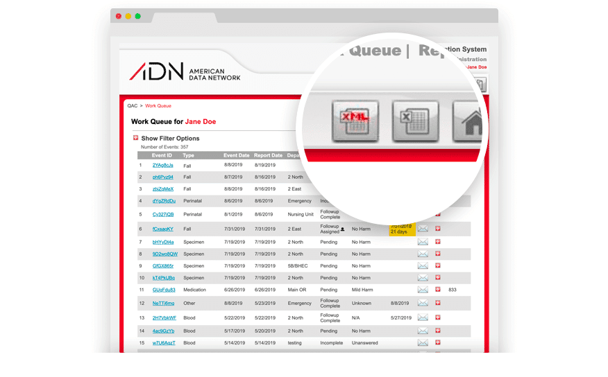Open event NeTTj6mq
608x377 pixels.
[x=163, y=304]
